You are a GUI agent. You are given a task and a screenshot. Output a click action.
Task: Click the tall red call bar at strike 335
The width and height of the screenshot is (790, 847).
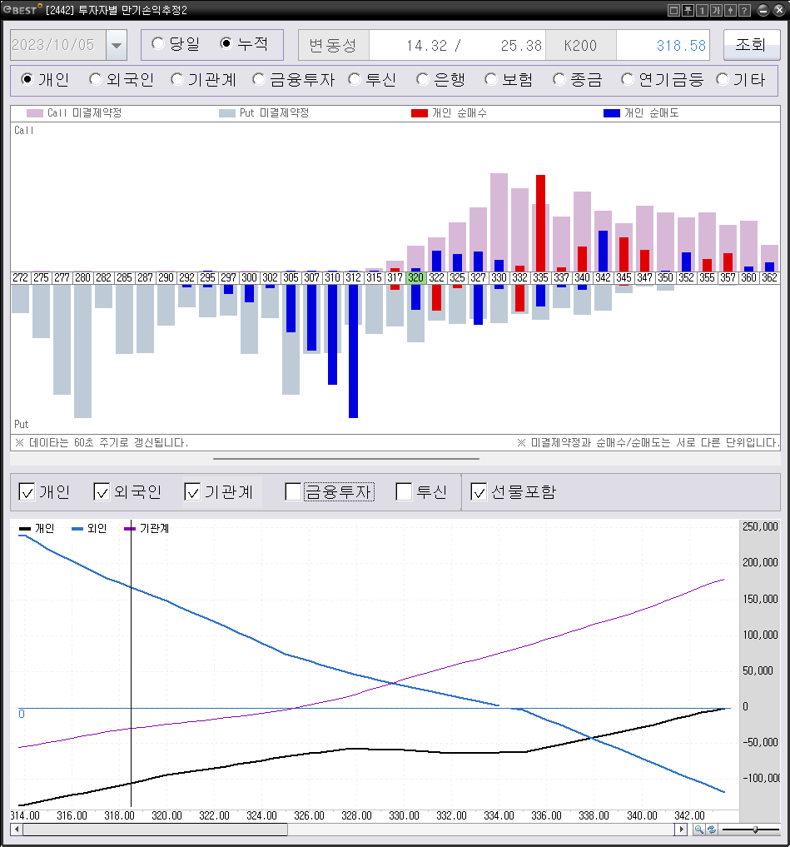pyautogui.click(x=540, y=222)
